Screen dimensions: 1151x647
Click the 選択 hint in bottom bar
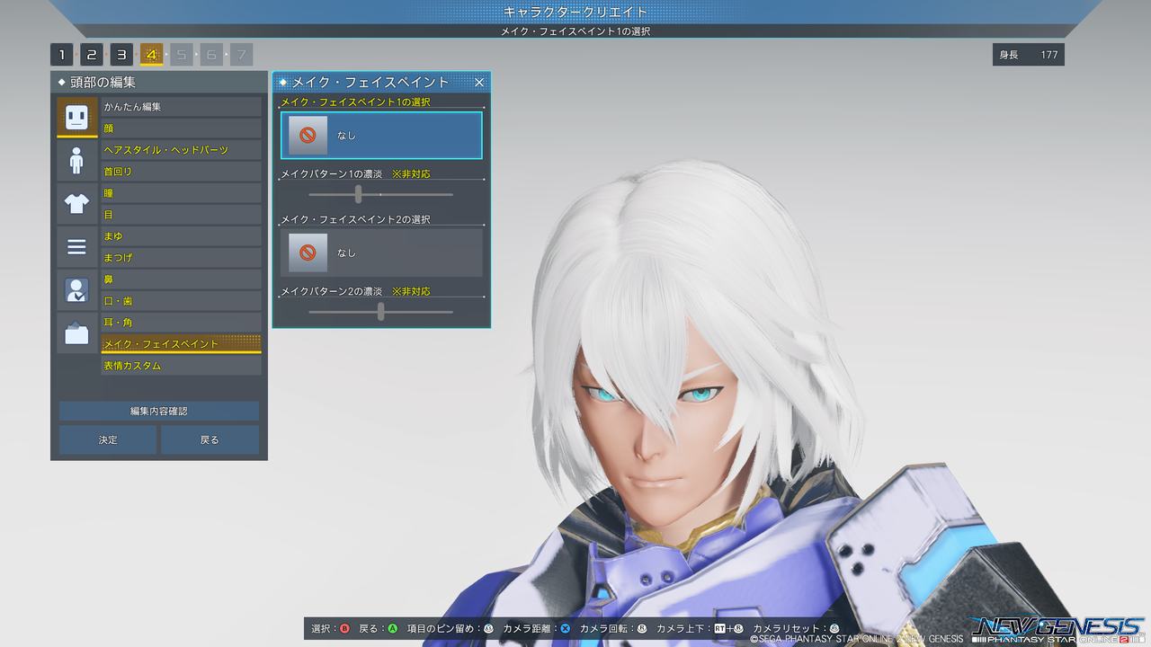click(x=330, y=628)
